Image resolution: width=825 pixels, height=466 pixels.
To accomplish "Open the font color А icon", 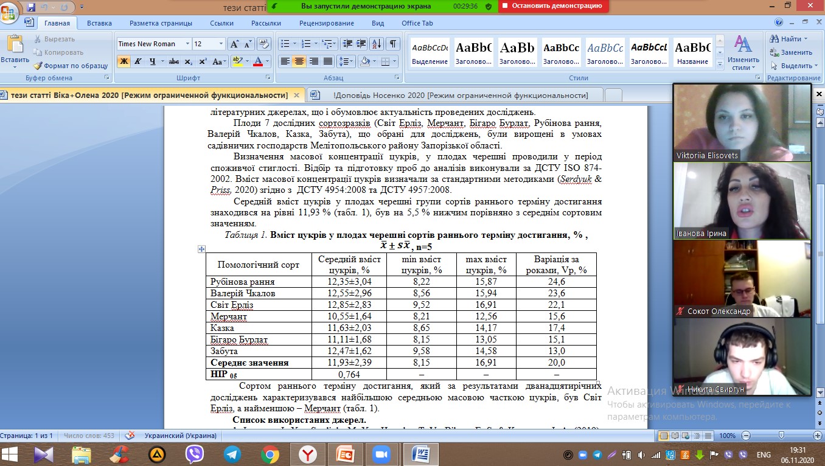I will coord(259,61).
